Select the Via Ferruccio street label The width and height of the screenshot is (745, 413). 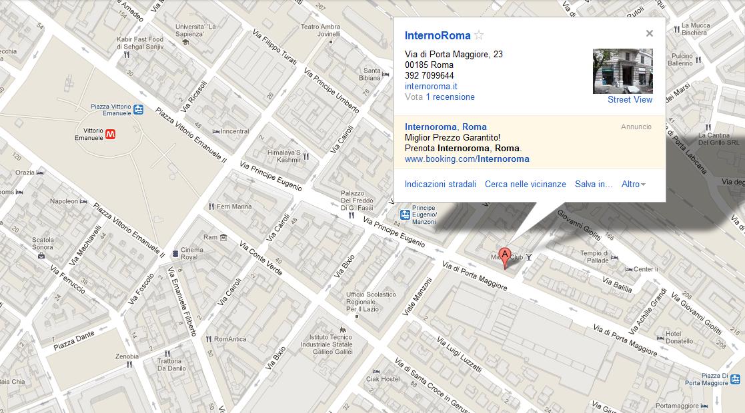pos(67,280)
